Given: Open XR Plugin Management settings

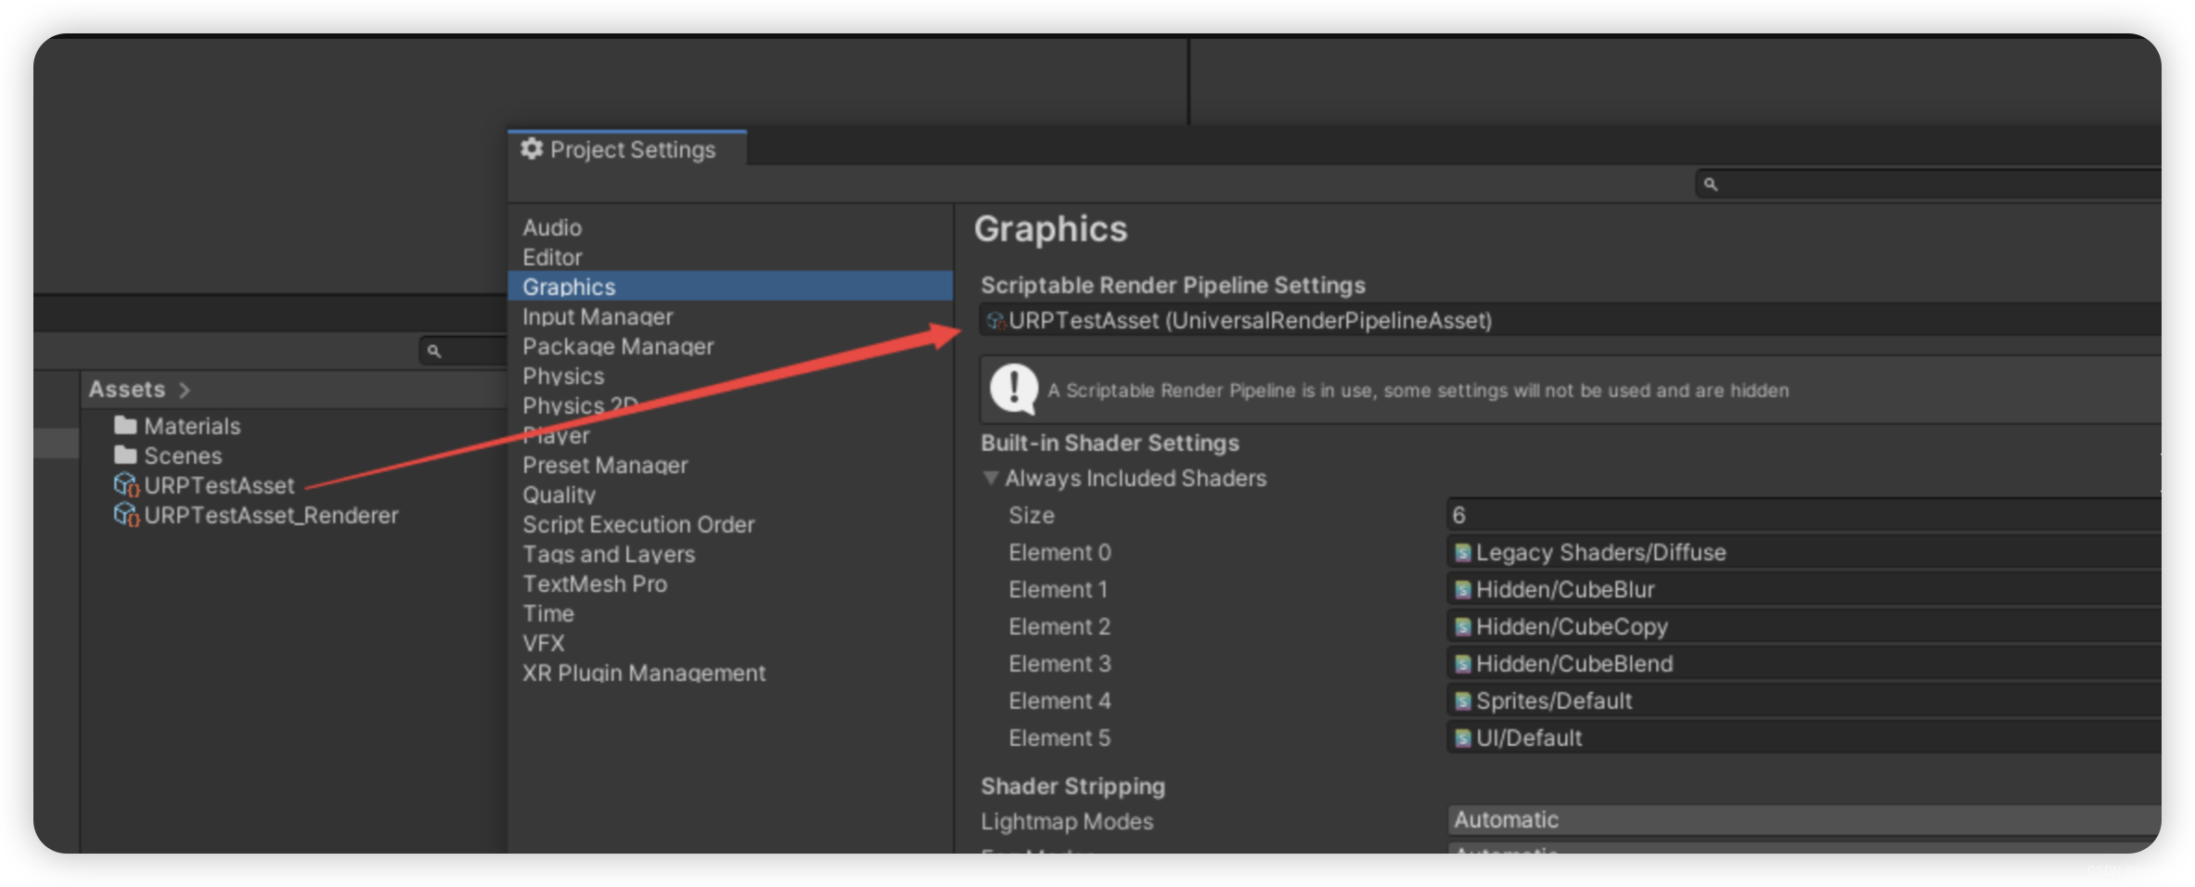Looking at the screenshot, I should tap(645, 673).
